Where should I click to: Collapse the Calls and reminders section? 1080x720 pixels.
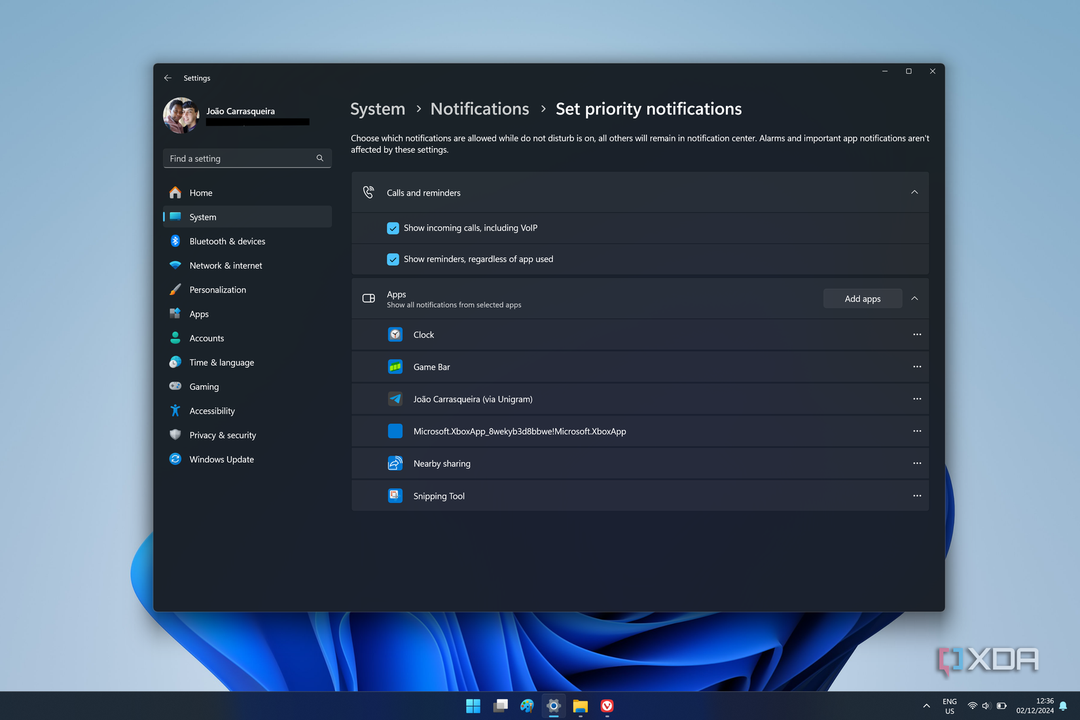click(x=914, y=192)
